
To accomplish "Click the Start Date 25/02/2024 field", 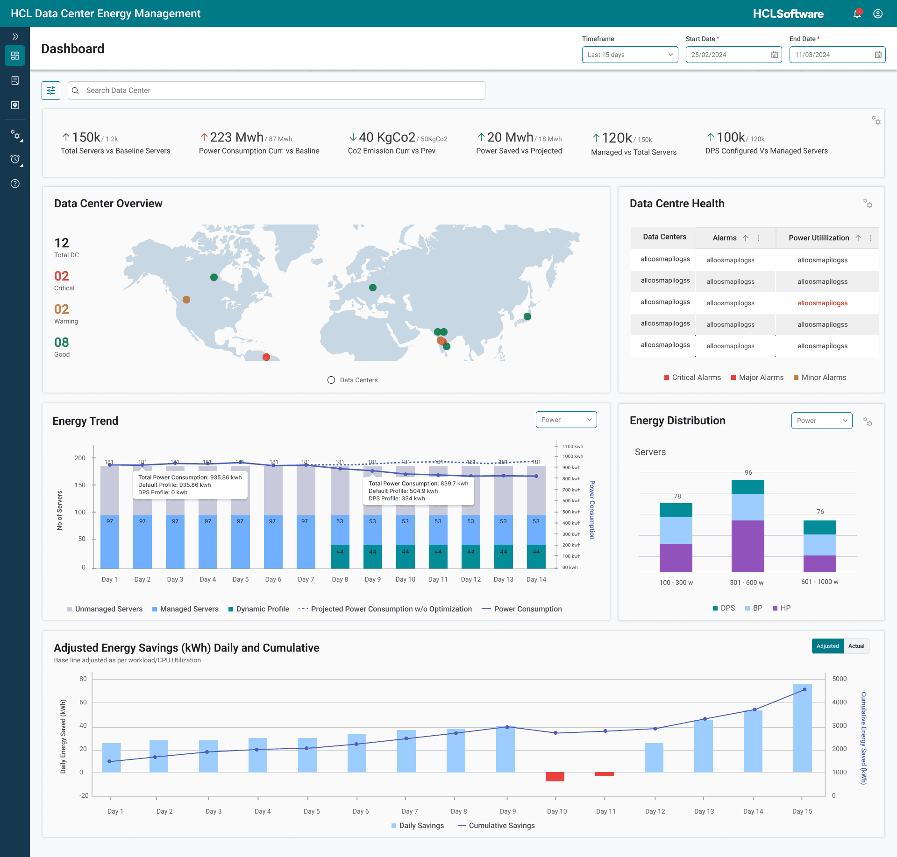I will click(733, 55).
